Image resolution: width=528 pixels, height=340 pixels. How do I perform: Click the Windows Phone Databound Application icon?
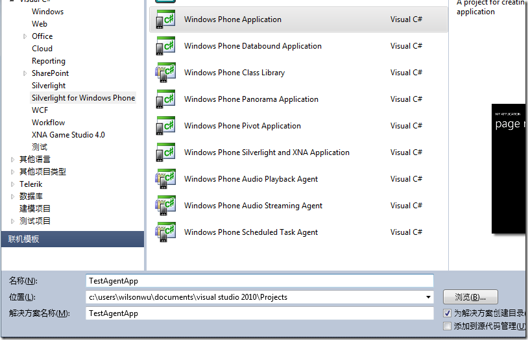tap(165, 46)
